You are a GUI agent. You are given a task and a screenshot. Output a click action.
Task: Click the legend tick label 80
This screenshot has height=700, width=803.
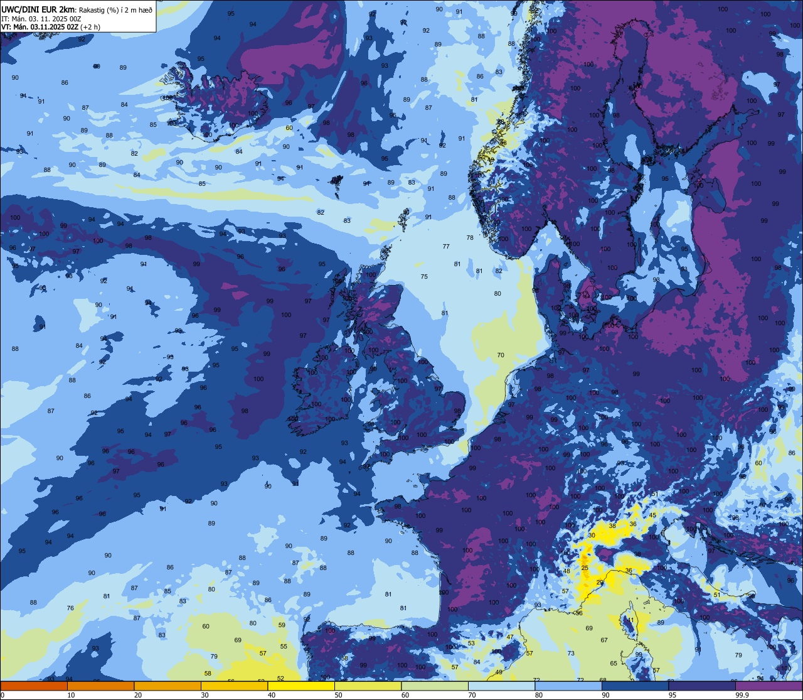point(539,695)
